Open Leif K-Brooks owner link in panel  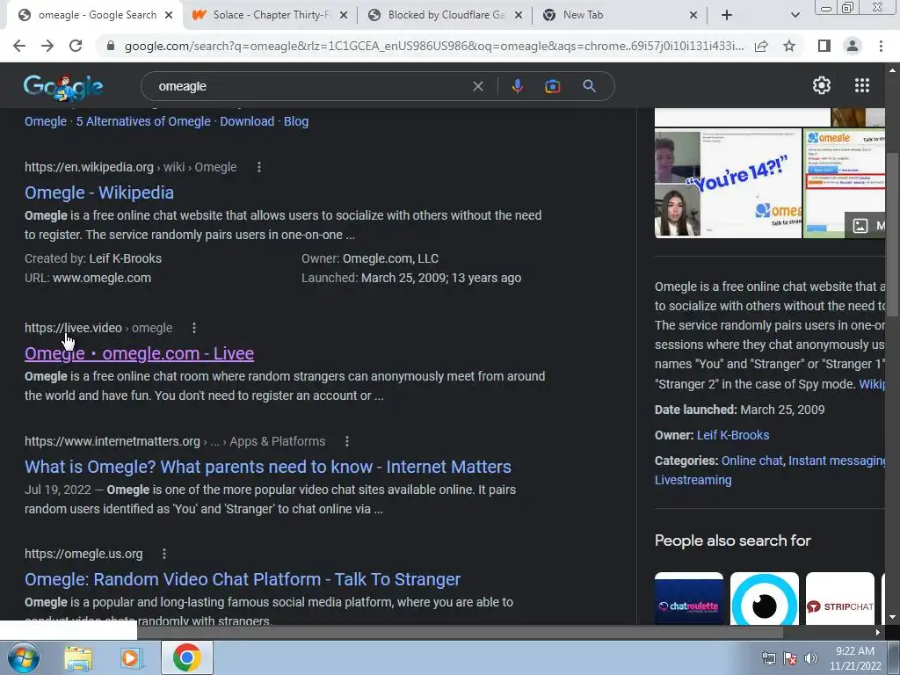pos(733,435)
